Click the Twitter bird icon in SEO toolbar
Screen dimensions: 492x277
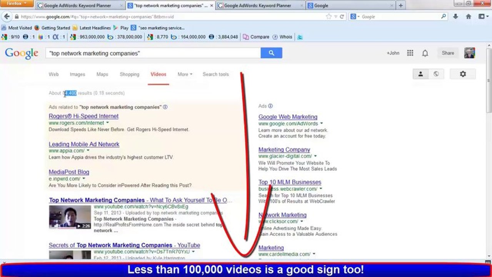[x=300, y=37]
